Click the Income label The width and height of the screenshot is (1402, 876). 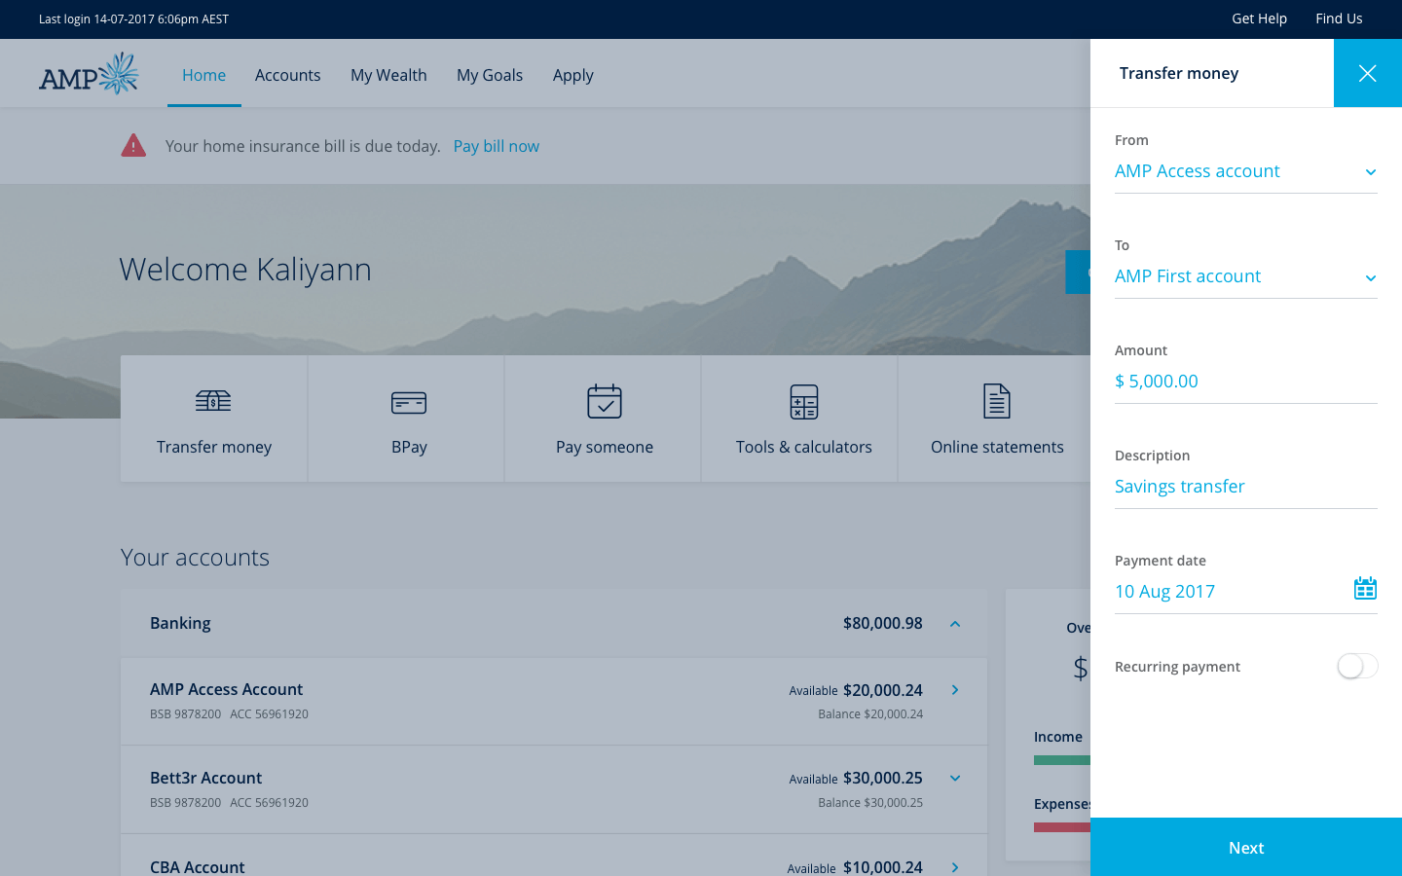pyautogui.click(x=1058, y=737)
